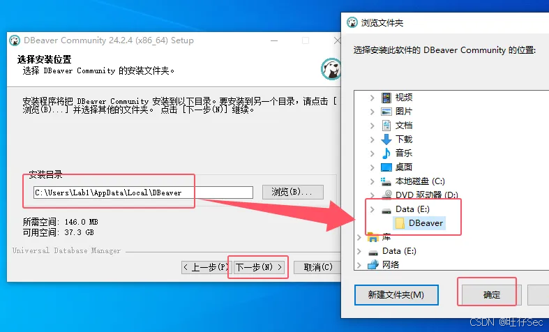The height and width of the screenshot is (332, 549).
Task: Select the 音乐 folder label
Action: click(x=404, y=153)
